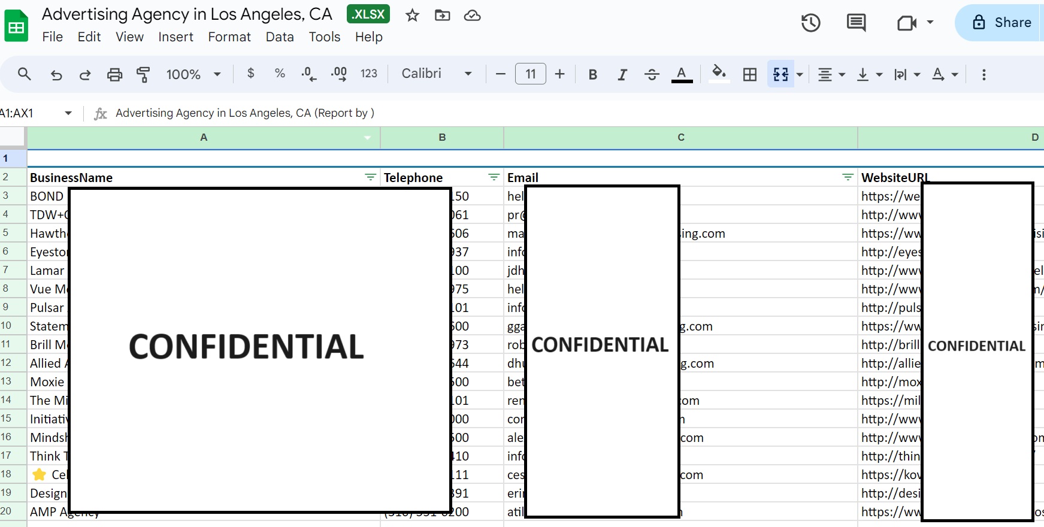Screen dimensions: 1044x527
Task: Open the Help menu
Action: (369, 37)
